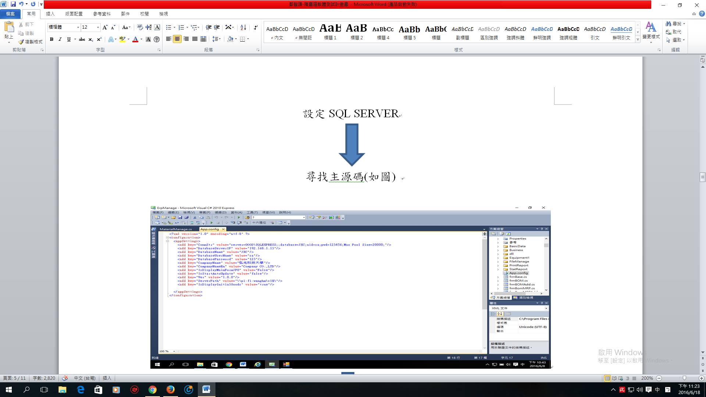Screen dimensions: 706x397
Task: Click the Format Painter brush icon
Action: (x=21, y=42)
